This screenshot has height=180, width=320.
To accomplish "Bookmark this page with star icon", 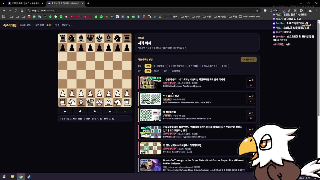I will click(x=257, y=10).
